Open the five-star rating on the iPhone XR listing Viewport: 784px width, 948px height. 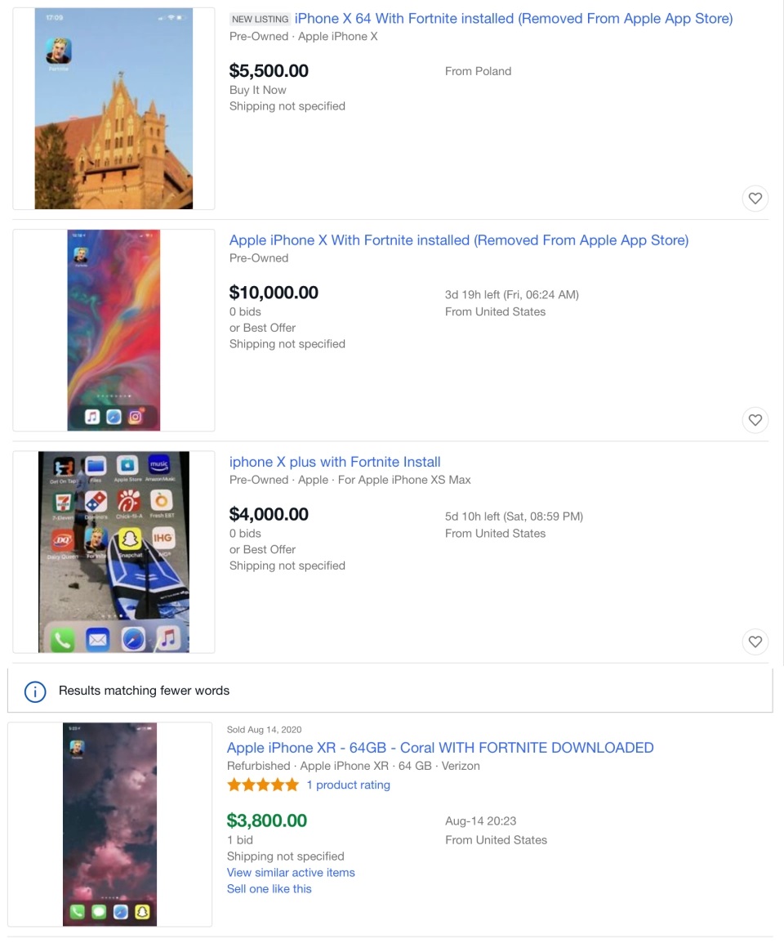pos(263,785)
